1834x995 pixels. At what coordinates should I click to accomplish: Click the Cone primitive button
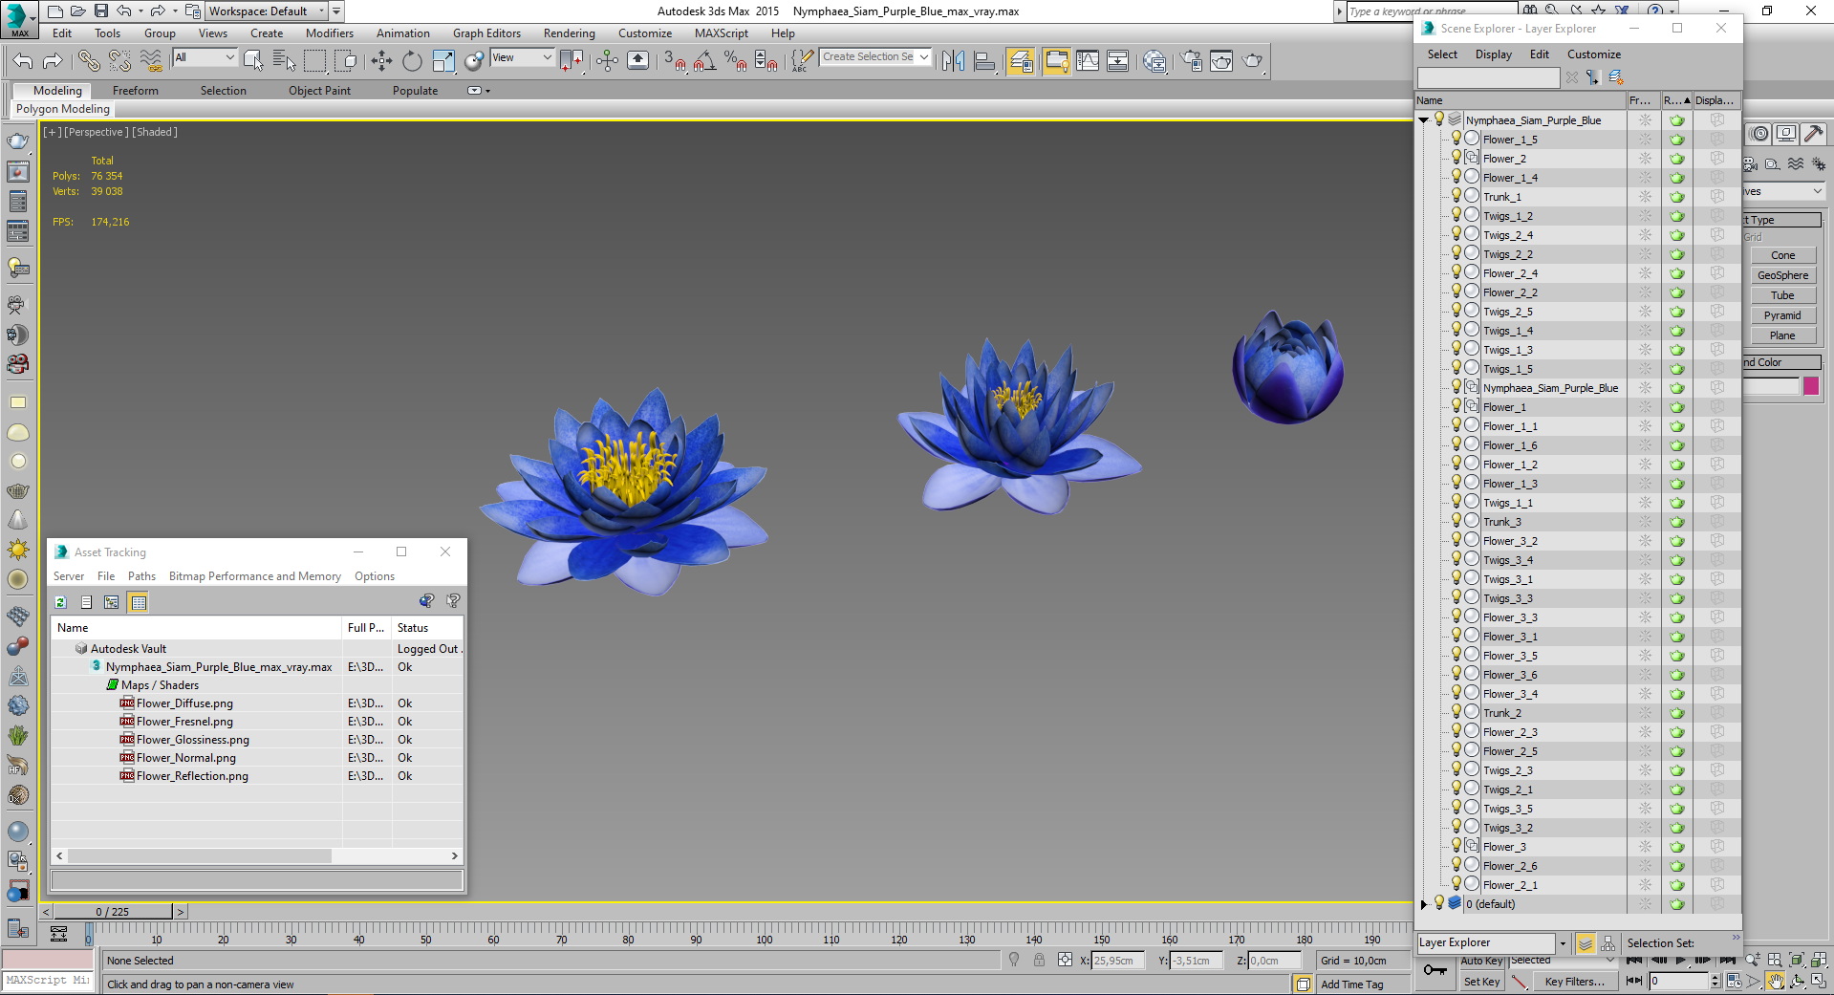click(1782, 255)
